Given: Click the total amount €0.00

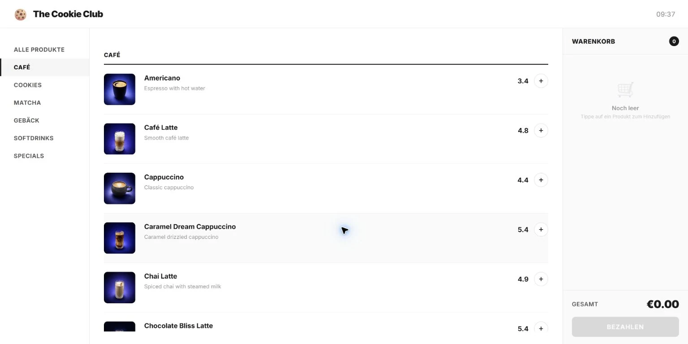Looking at the screenshot, I should [663, 305].
